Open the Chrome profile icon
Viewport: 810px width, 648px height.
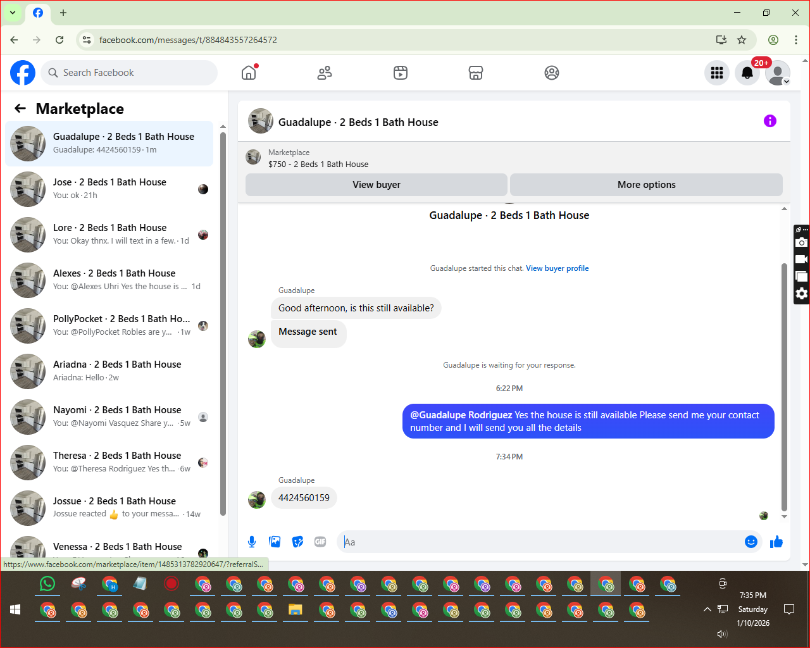click(773, 40)
